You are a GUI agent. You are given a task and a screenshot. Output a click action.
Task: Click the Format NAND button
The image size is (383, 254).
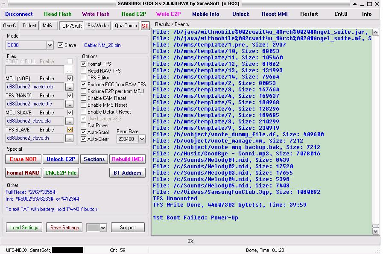(23, 173)
